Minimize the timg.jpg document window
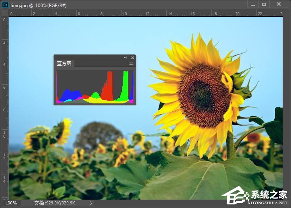Viewport: 291px width, 208px height. click(x=253, y=4)
